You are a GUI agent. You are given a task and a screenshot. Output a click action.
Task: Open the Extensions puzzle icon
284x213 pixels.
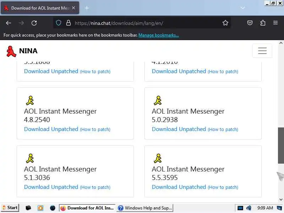pyautogui.click(x=263, y=23)
